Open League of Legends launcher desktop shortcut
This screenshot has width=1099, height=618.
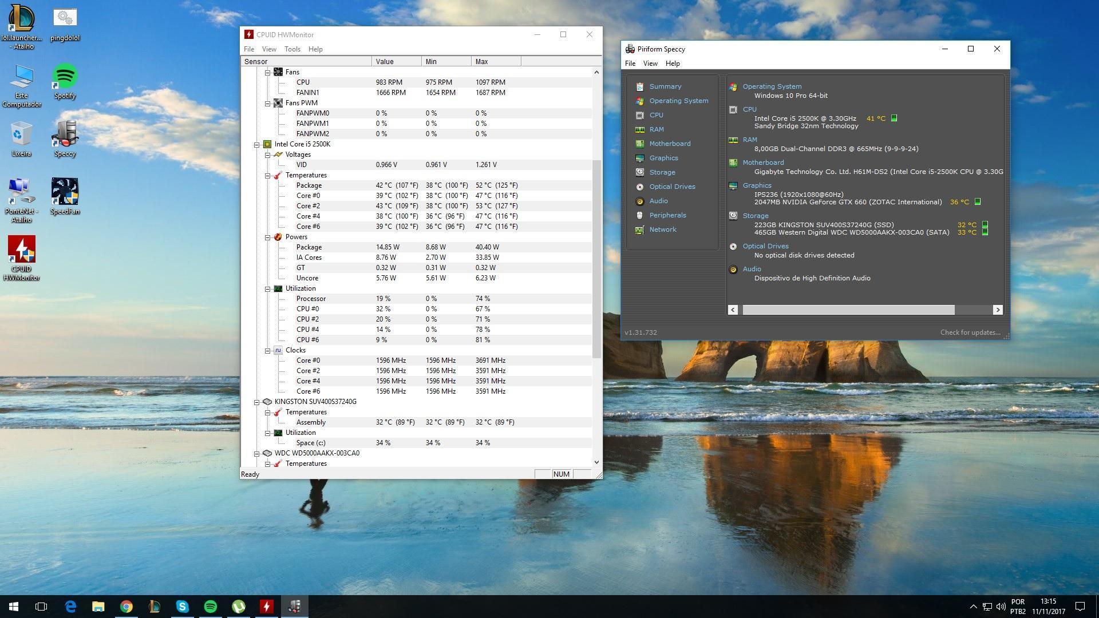(x=22, y=26)
